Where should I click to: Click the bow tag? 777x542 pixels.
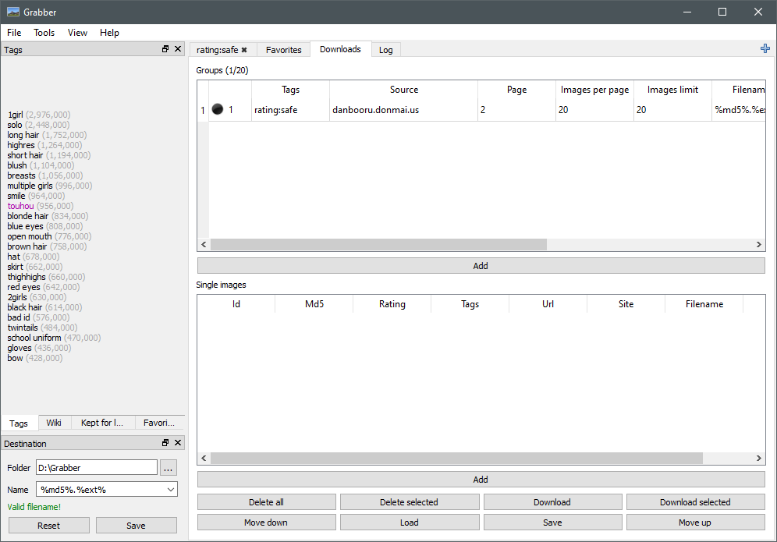point(15,358)
